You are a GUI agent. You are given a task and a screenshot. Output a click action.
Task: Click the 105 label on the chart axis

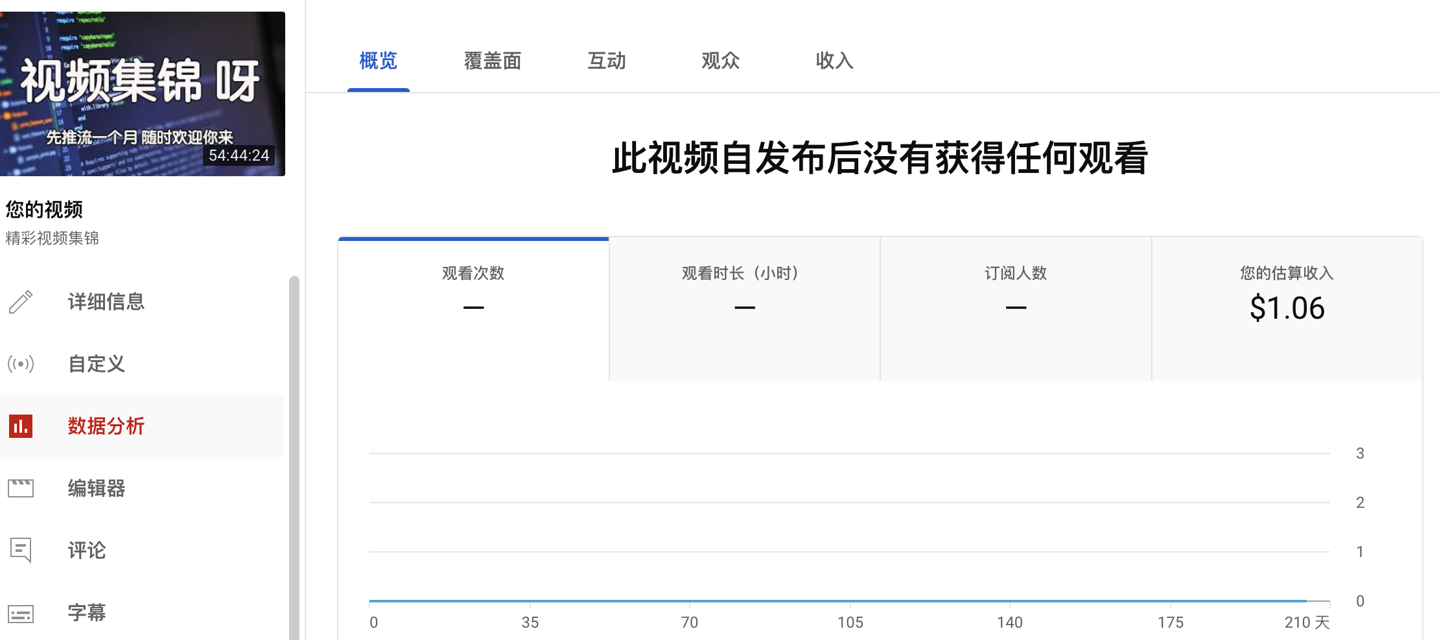click(850, 623)
